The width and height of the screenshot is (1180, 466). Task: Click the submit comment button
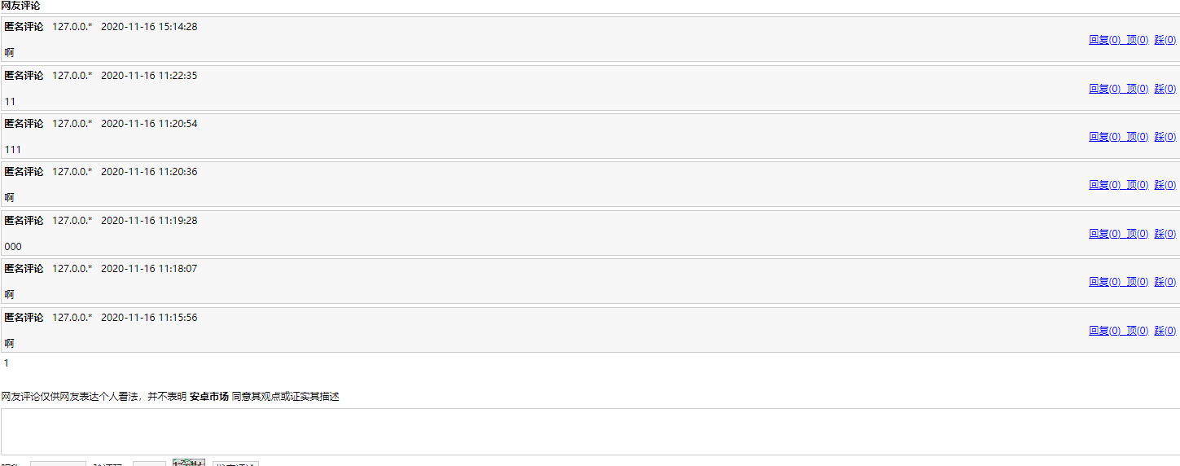(235, 464)
